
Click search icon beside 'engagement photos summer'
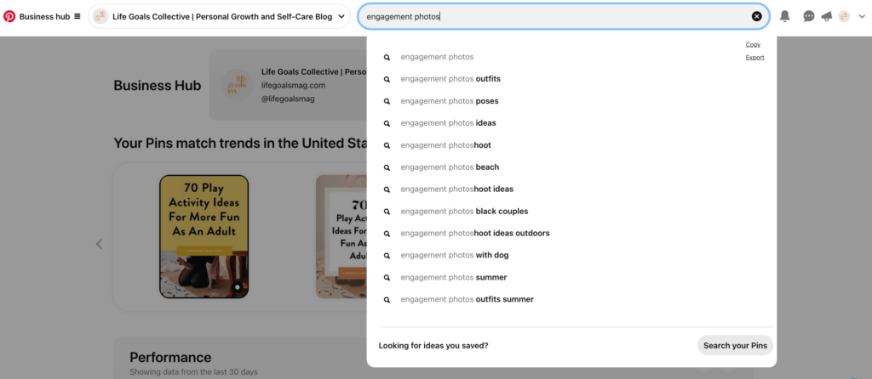click(x=387, y=278)
